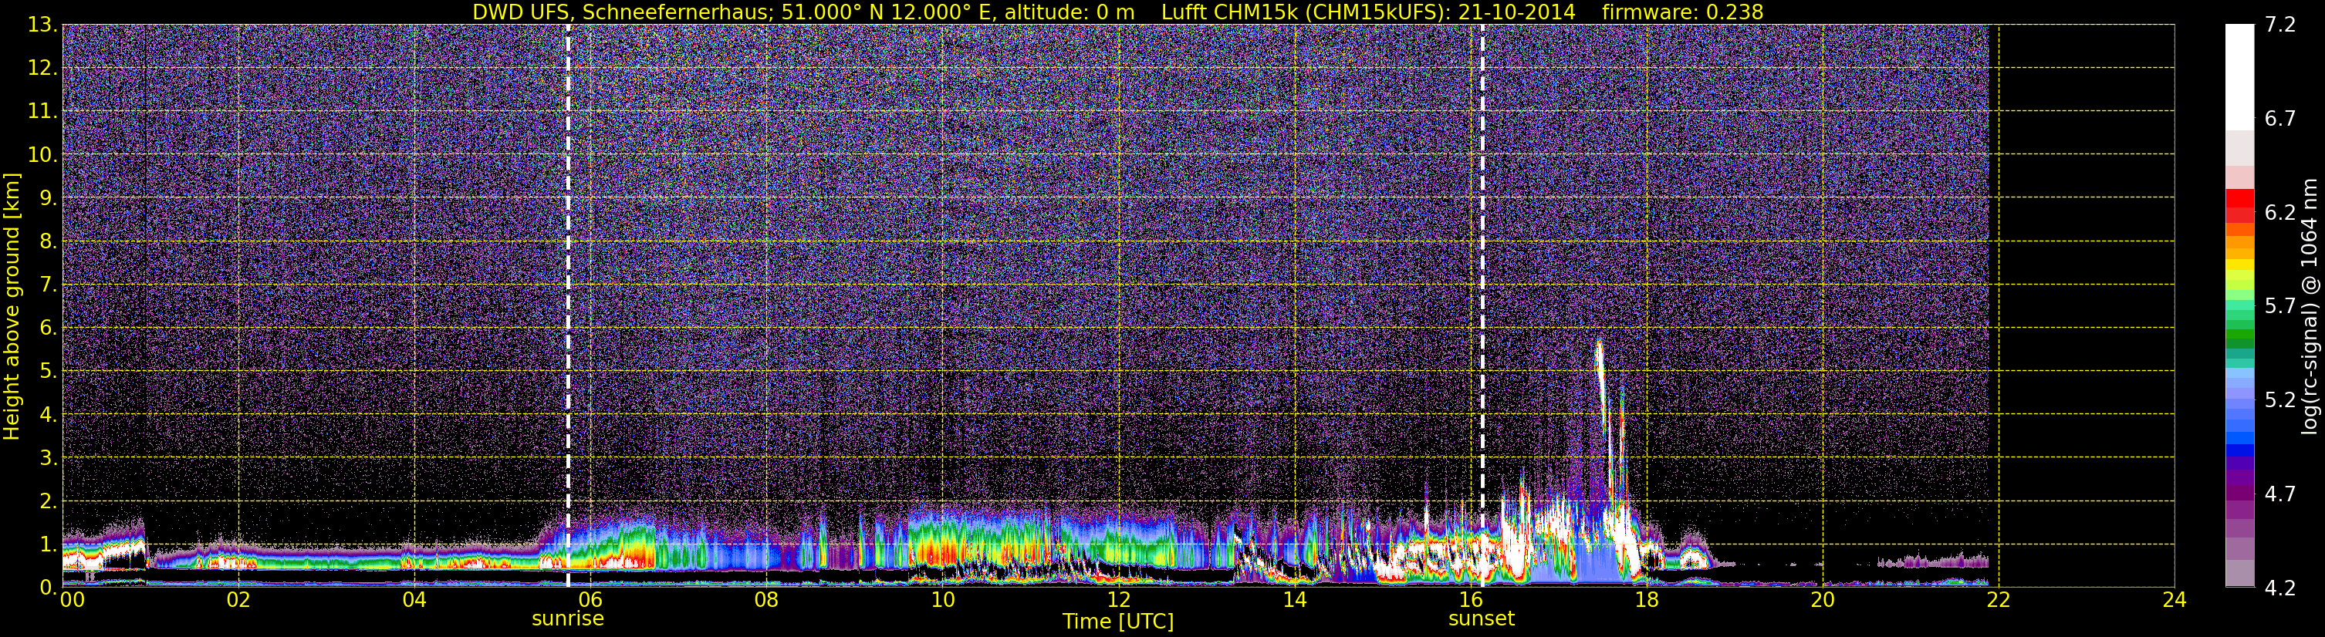Click the '02' tick label on time axis
2325x637 pixels.
pos(238,600)
